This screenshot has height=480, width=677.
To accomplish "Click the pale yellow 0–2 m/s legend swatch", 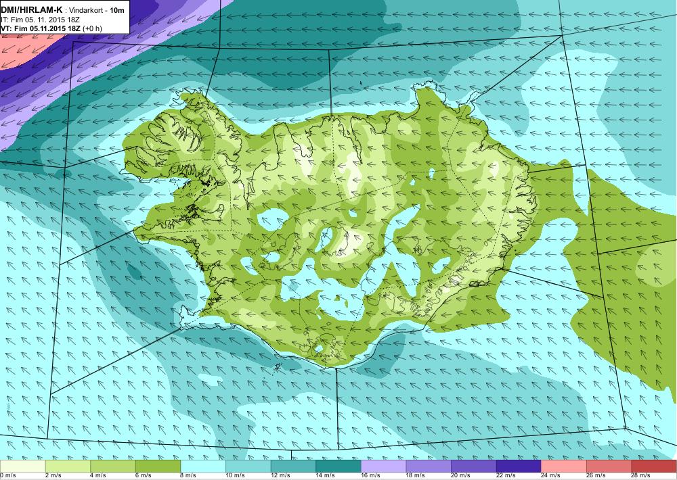I will [22, 466].
